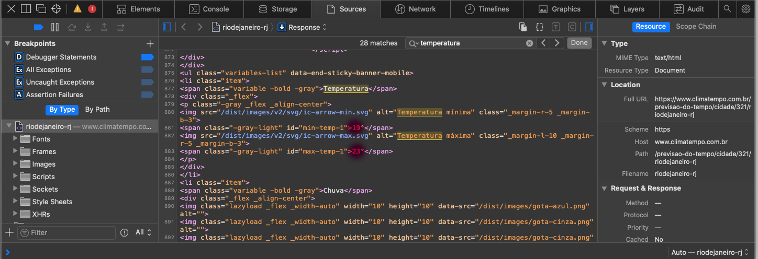The width and height of the screenshot is (758, 259).
Task: Jump to the next search match
Action: click(x=557, y=43)
